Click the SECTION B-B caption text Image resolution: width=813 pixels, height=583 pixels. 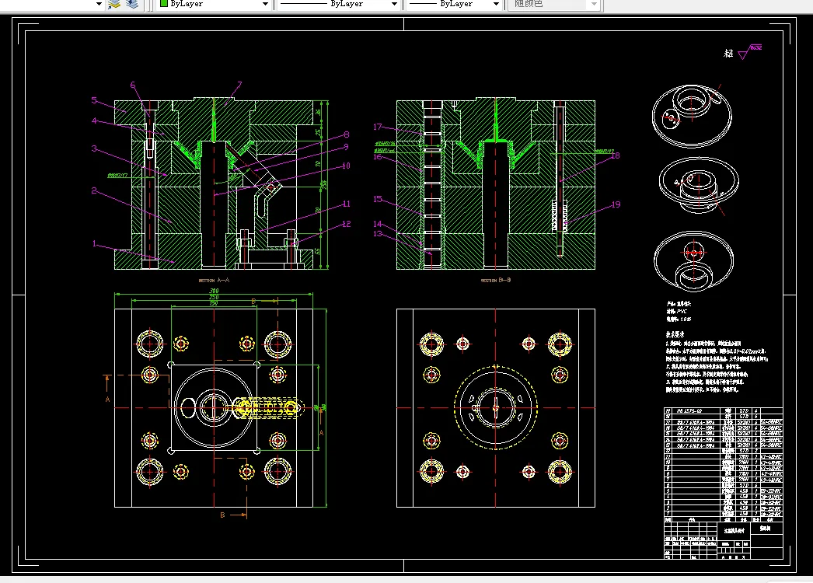[496, 280]
